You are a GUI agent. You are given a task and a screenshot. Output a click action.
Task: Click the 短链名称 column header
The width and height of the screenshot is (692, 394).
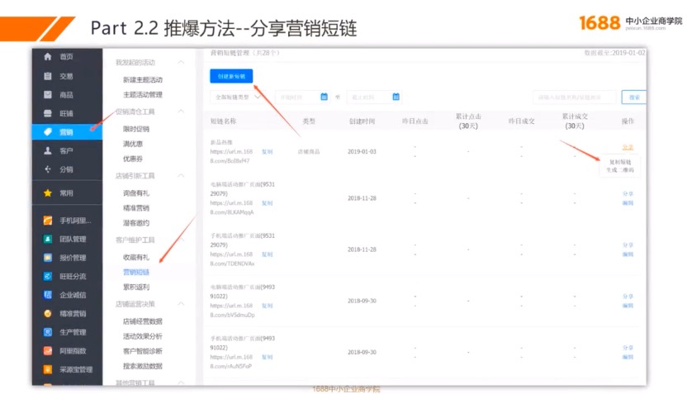(x=223, y=121)
